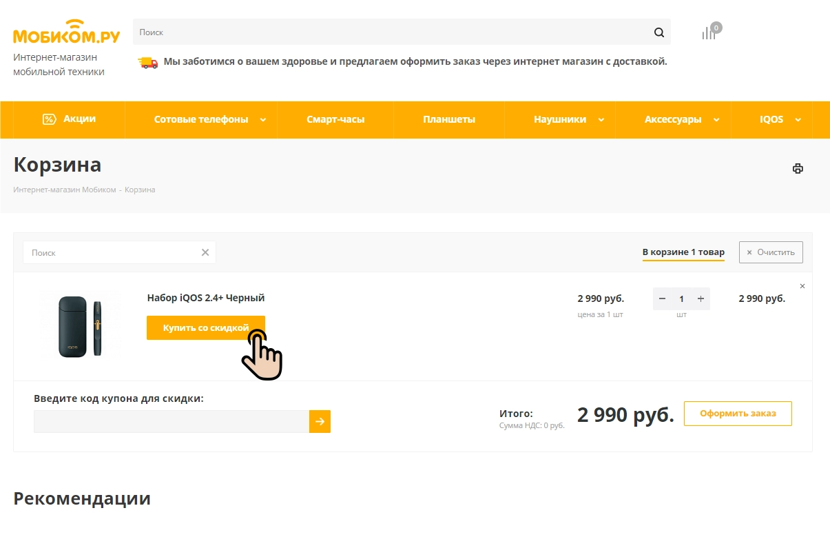Click the Интернет-магазин мобильной техники tagline

pos(59,64)
